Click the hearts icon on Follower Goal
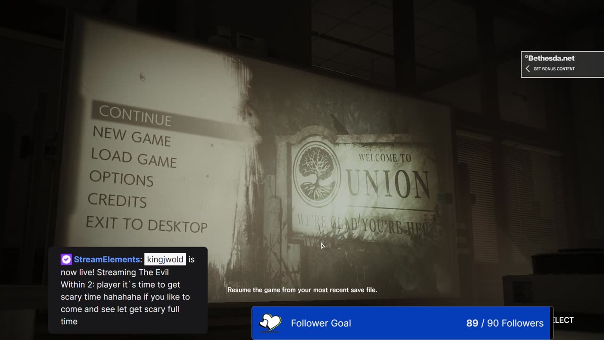Viewport: 604px width, 340px height. (x=270, y=323)
